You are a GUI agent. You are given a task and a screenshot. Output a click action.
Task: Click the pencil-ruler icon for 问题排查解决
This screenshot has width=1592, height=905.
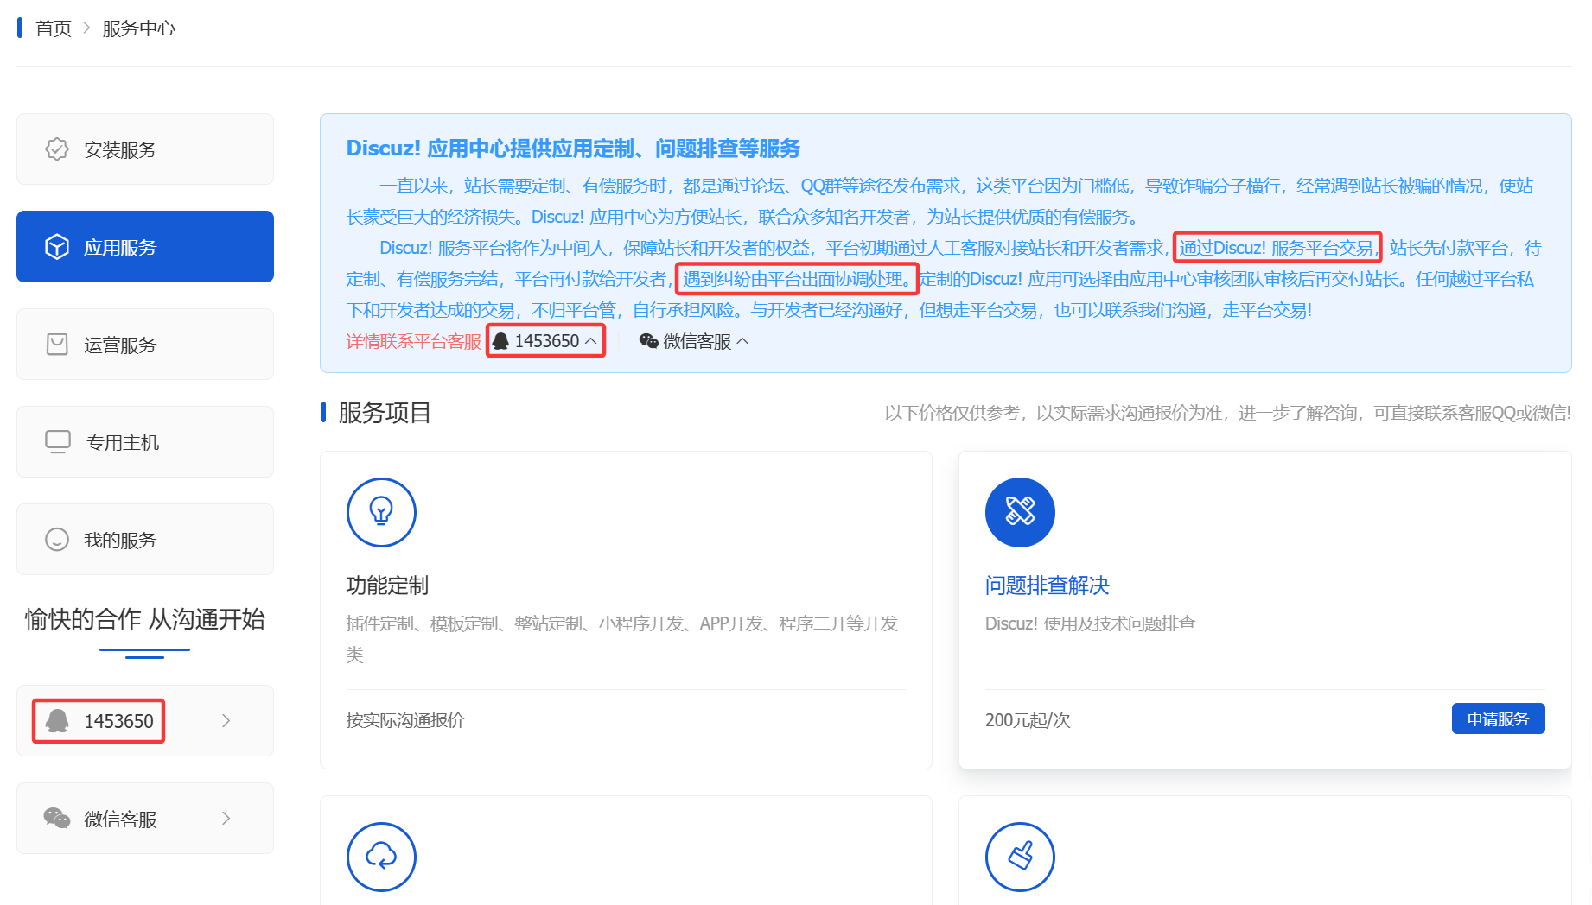[x=1020, y=512]
